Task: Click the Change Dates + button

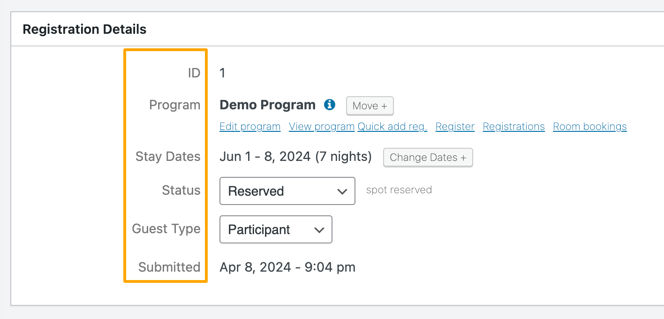Action: (x=428, y=158)
